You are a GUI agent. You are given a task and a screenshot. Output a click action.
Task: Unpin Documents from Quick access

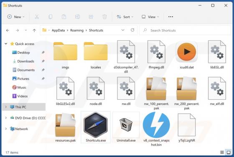43,70
